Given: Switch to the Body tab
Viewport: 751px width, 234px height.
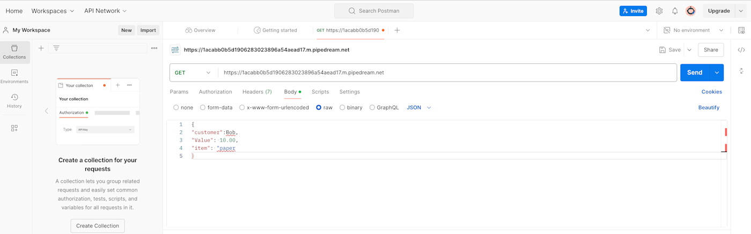Looking at the screenshot, I should pos(292,92).
